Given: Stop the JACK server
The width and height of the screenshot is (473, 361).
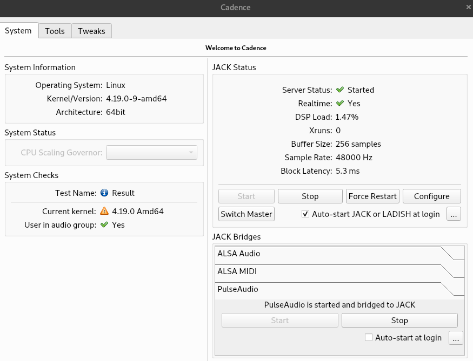Looking at the screenshot, I should click(x=310, y=196).
